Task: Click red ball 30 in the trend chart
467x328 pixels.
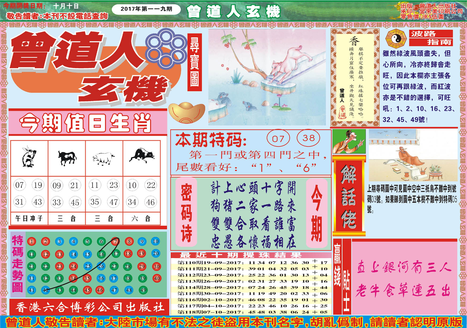Action: pos(156,266)
